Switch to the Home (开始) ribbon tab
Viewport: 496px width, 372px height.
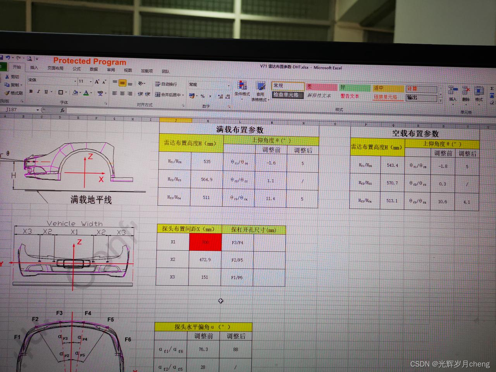point(17,67)
